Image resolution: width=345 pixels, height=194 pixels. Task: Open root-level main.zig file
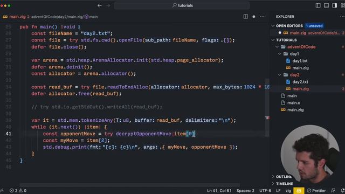[x=295, y=110]
